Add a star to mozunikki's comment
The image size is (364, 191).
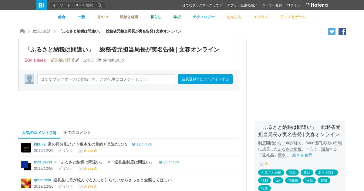point(80,169)
